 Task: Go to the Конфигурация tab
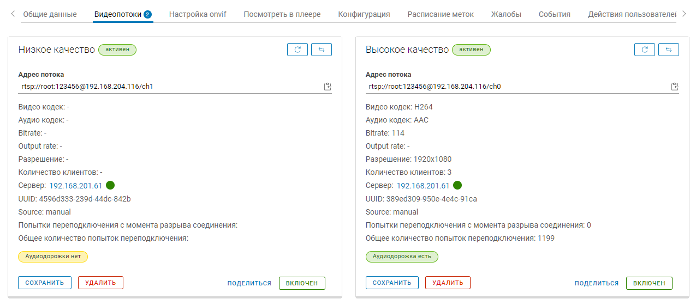[x=364, y=14]
